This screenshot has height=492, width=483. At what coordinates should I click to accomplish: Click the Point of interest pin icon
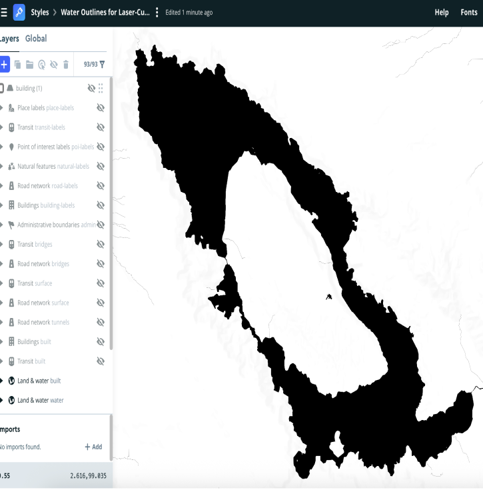tap(11, 147)
